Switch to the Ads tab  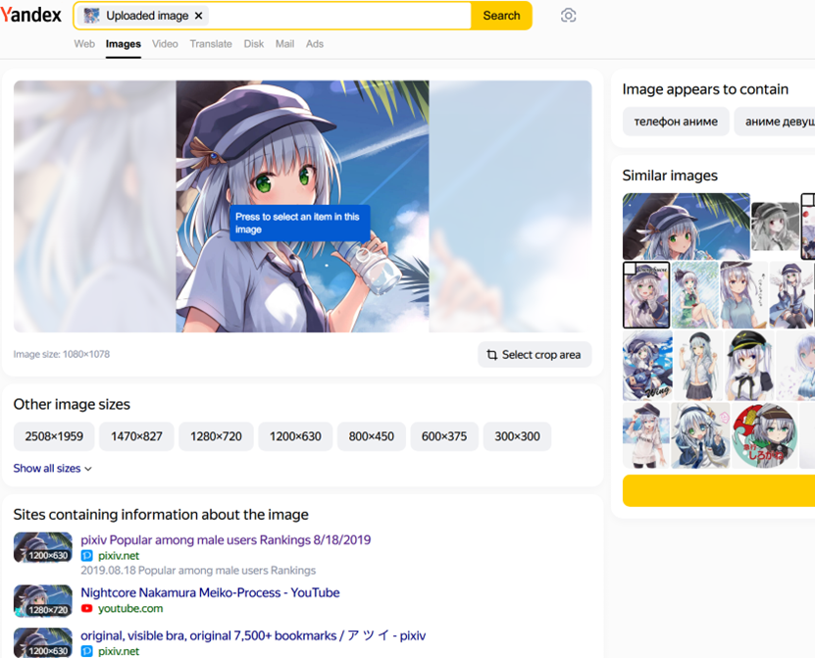click(315, 44)
